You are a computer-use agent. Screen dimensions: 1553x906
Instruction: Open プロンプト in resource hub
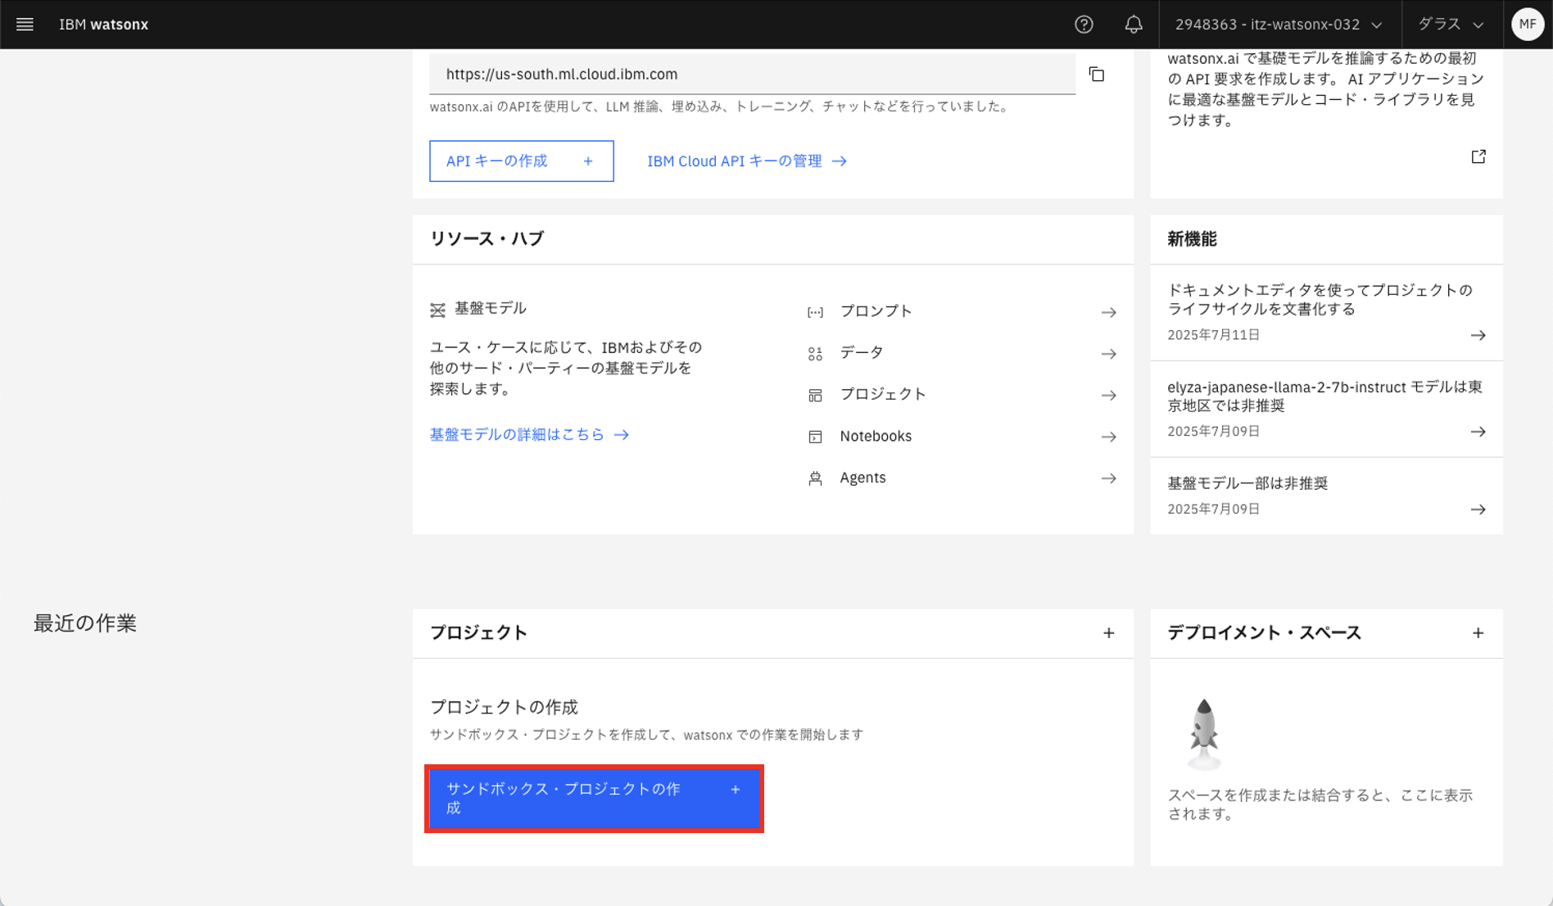961,312
